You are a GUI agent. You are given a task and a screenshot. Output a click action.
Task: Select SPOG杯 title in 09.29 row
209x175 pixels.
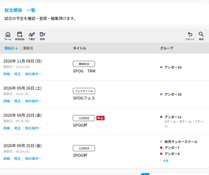80,155
